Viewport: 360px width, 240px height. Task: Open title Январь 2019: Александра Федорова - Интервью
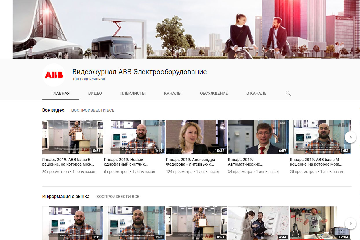point(191,162)
